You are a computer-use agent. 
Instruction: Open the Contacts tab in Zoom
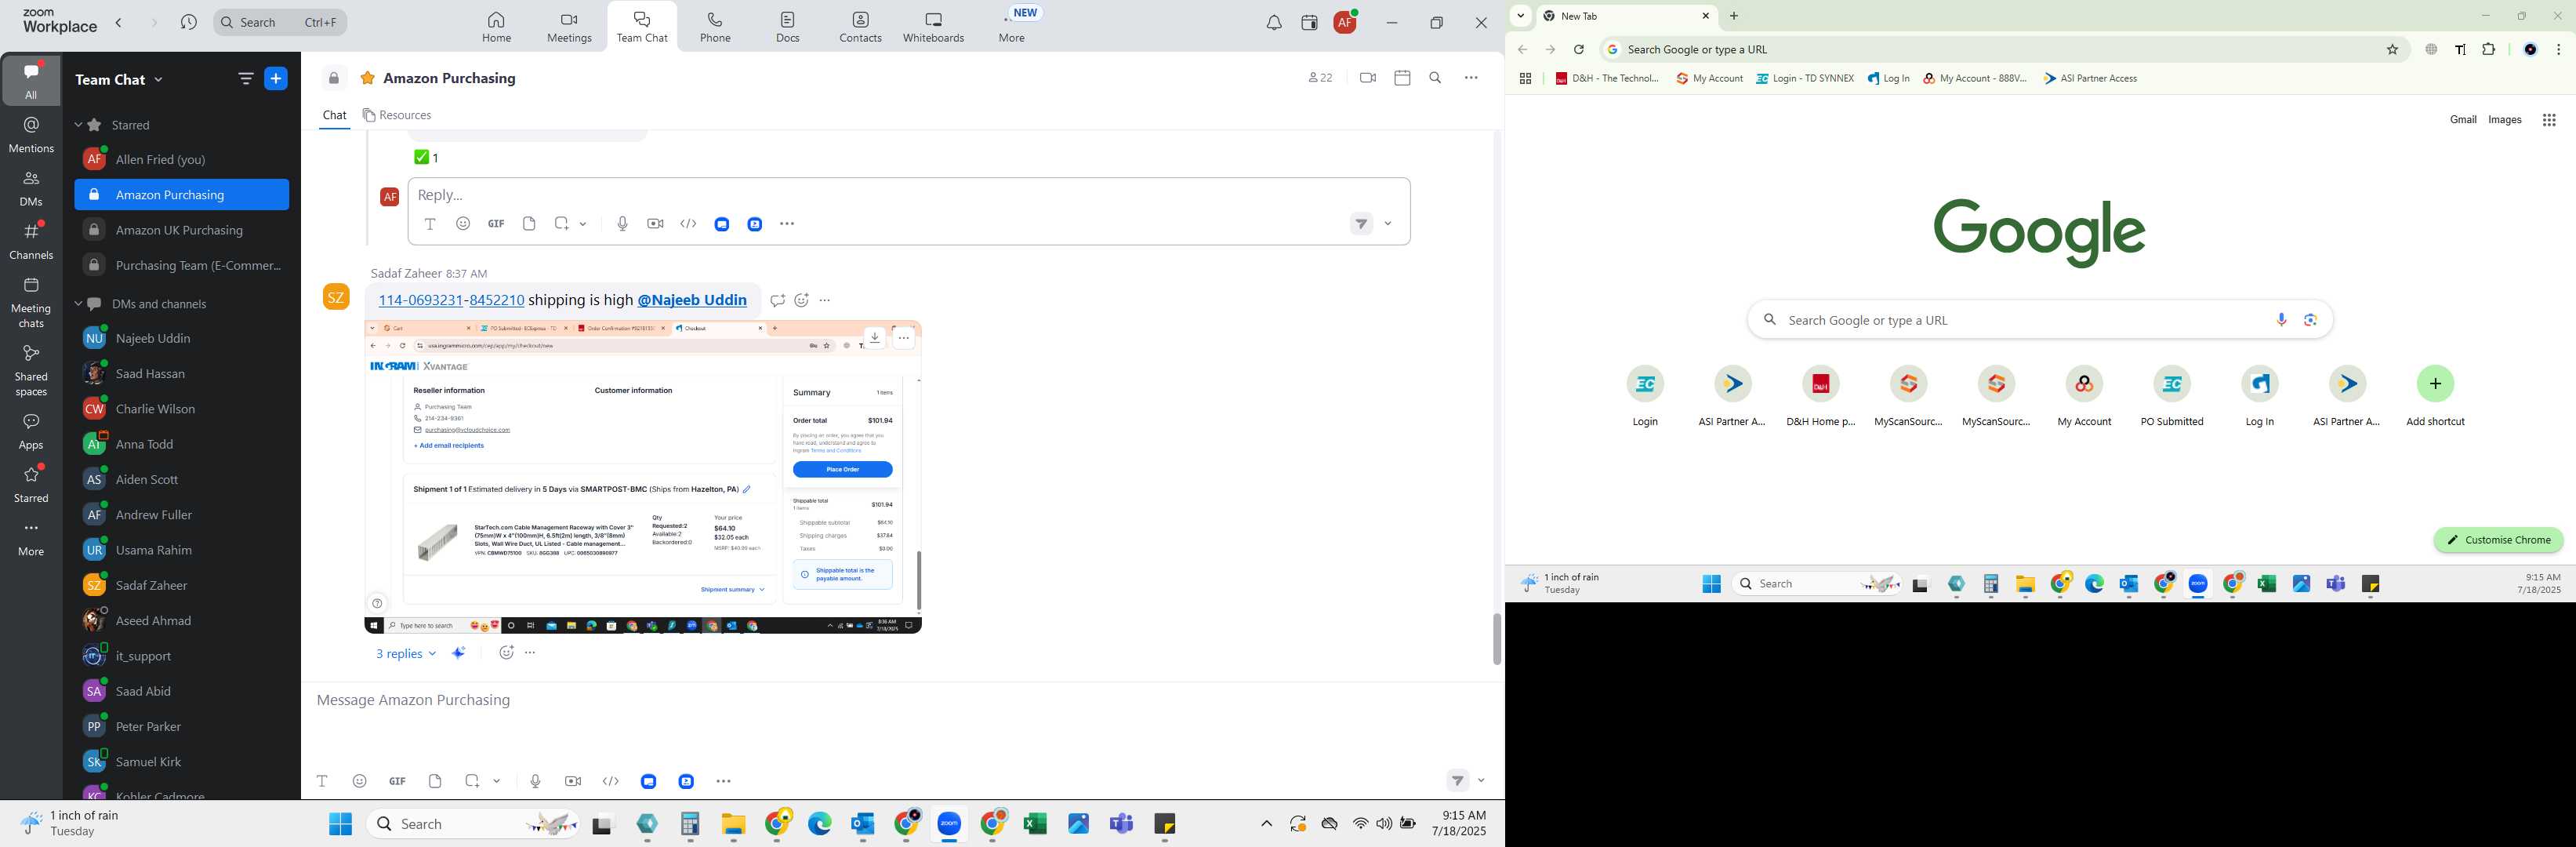point(860,27)
